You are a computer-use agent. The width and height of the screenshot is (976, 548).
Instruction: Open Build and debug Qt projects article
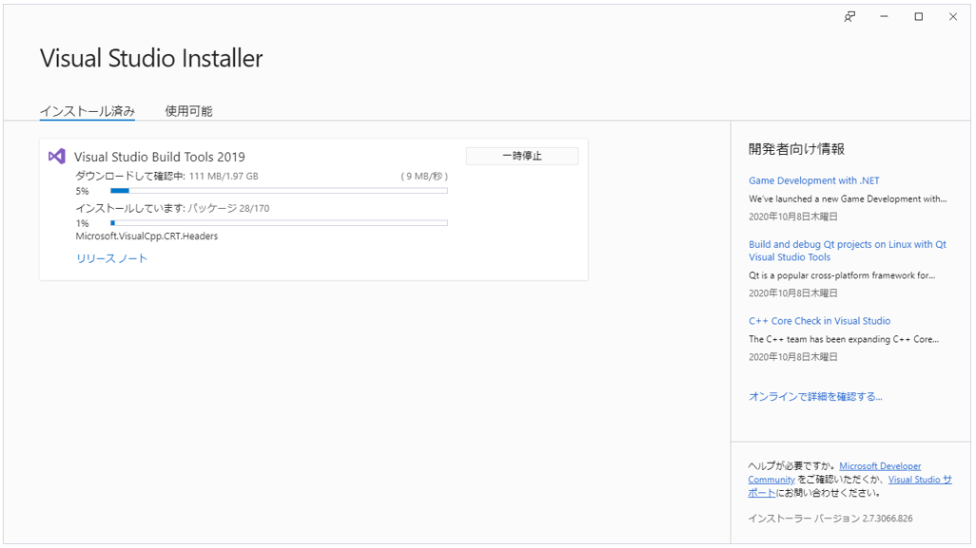point(847,244)
